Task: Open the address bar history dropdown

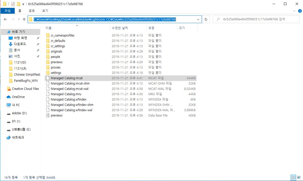Action: (x=198, y=19)
